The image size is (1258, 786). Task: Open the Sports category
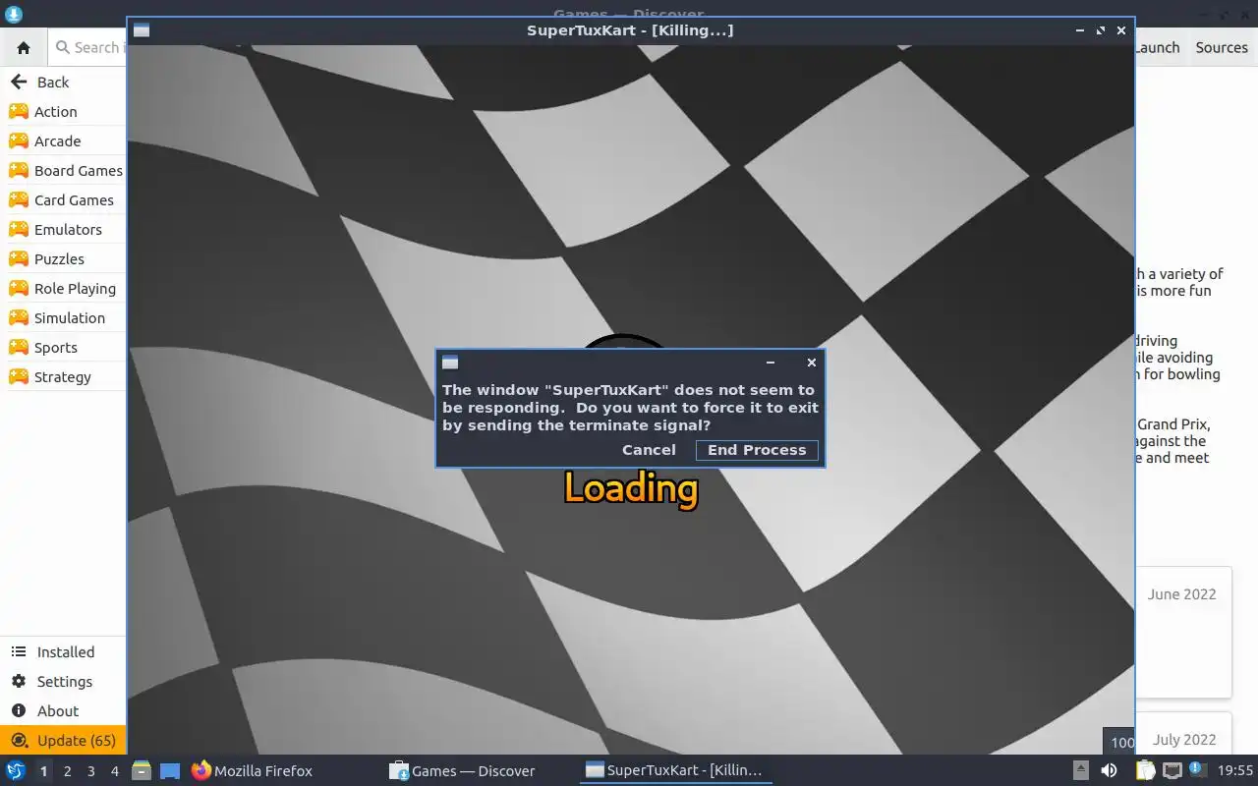(63, 348)
